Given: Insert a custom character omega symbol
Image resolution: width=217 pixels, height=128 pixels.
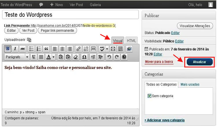Looking at the screenshot, I should click(x=84, y=57).
